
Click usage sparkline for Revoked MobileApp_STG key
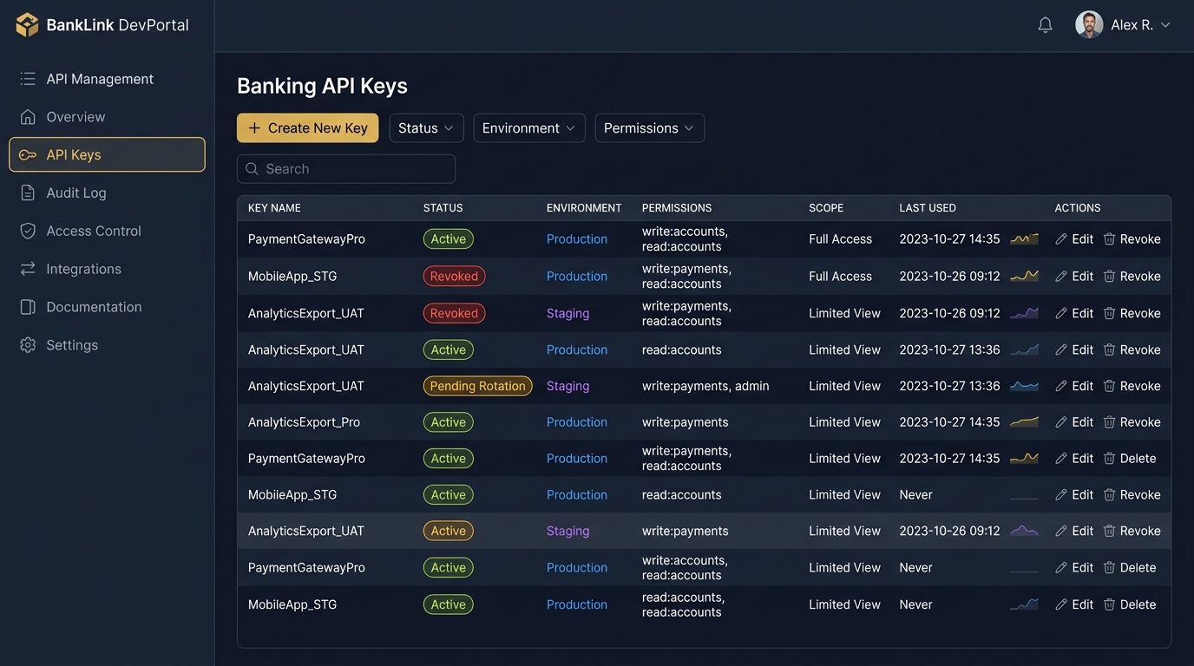click(x=1024, y=277)
